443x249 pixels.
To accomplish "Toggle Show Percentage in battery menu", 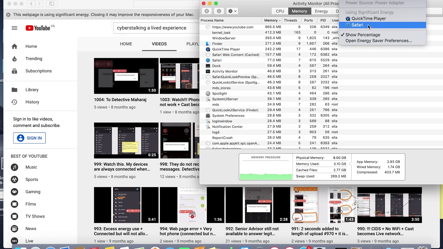I will (382, 35).
